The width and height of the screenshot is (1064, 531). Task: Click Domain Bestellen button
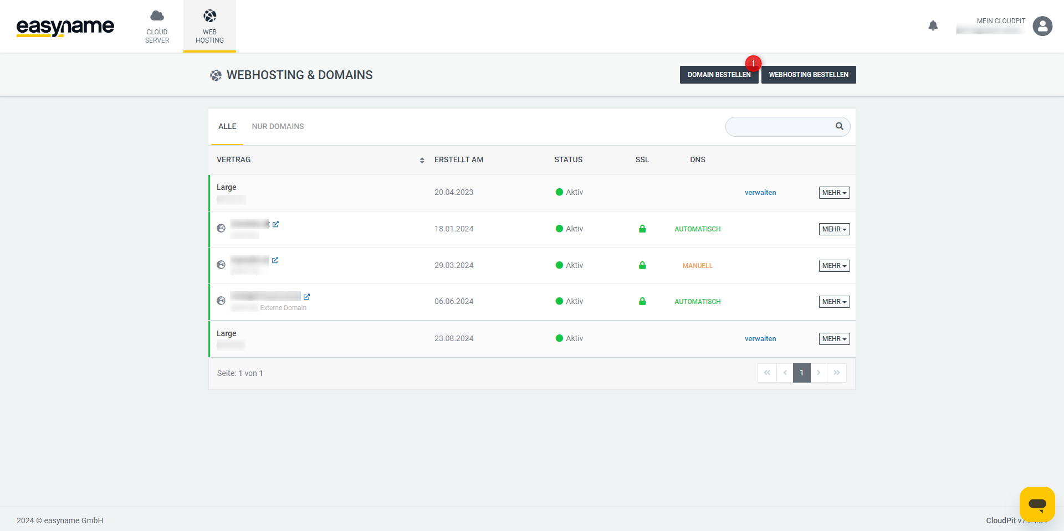(719, 75)
